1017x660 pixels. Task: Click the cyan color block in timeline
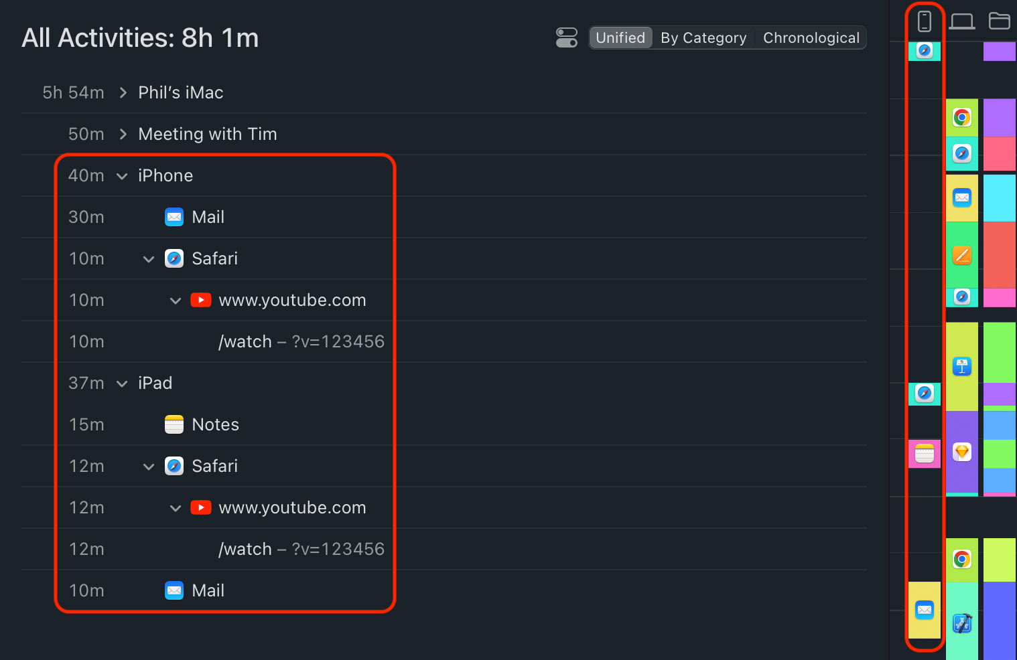click(999, 198)
